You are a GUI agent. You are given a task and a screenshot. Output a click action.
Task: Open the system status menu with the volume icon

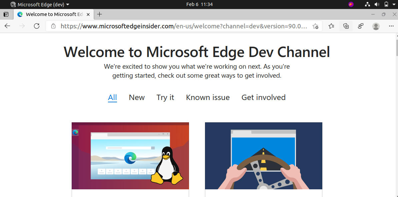[x=377, y=4]
